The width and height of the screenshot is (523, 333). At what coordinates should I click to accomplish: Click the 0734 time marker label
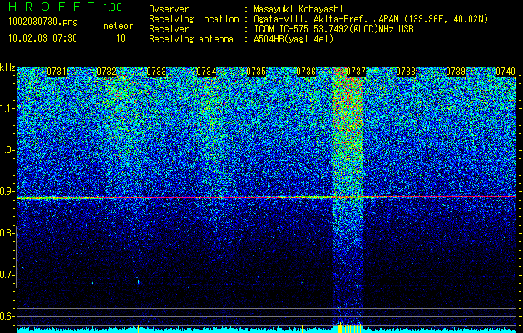(206, 72)
